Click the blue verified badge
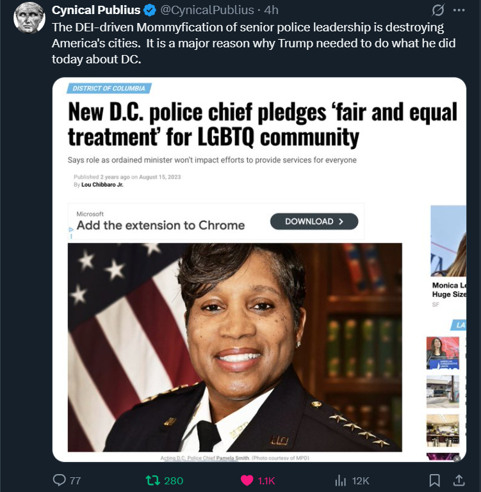Image resolution: width=481 pixels, height=492 pixels. tap(149, 10)
